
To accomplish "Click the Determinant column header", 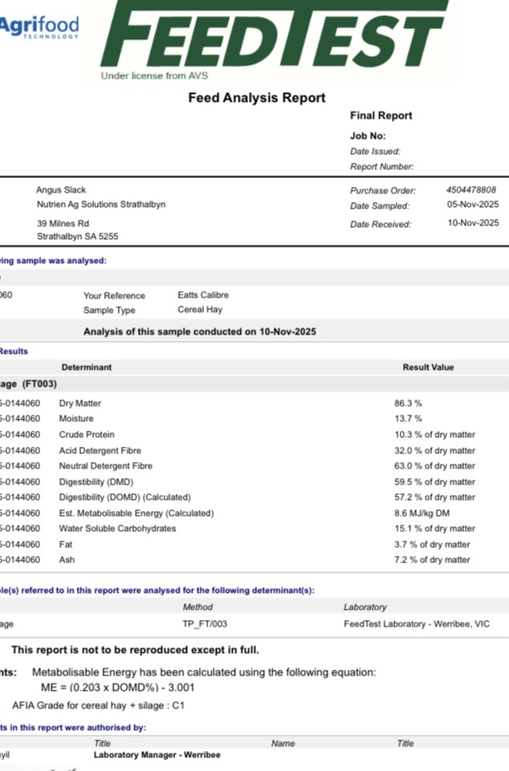I will [86, 367].
